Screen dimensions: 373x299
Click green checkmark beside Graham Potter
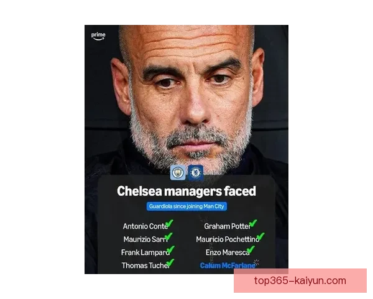[x=253, y=224]
